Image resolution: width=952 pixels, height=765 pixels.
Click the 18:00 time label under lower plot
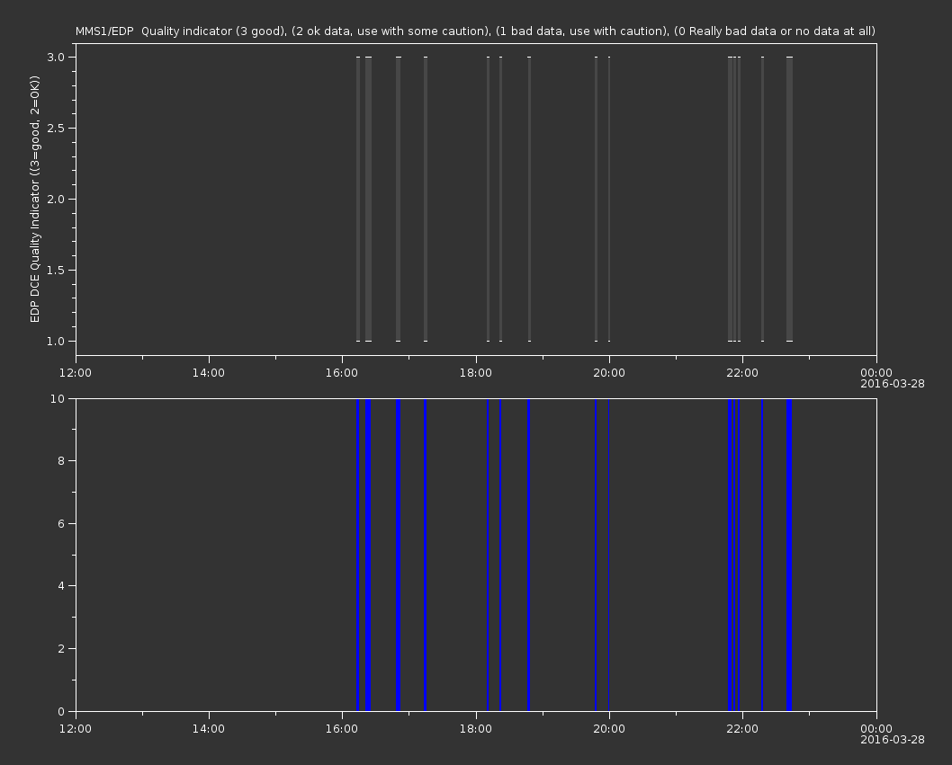point(475,729)
